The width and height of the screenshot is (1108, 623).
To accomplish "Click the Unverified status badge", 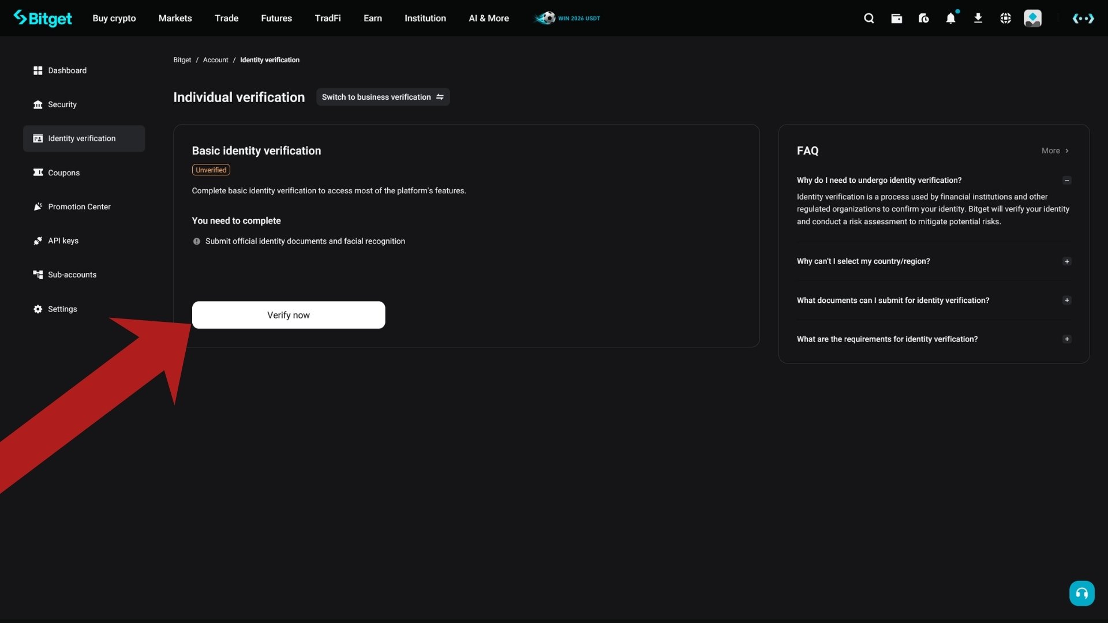I will click(211, 170).
